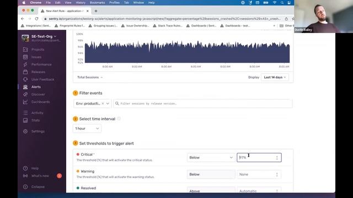Open the Settings gear icon
Screen dimensions: 353x198
25,131
